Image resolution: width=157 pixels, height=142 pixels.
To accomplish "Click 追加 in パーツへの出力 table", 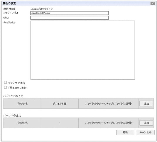I will 146,123.
